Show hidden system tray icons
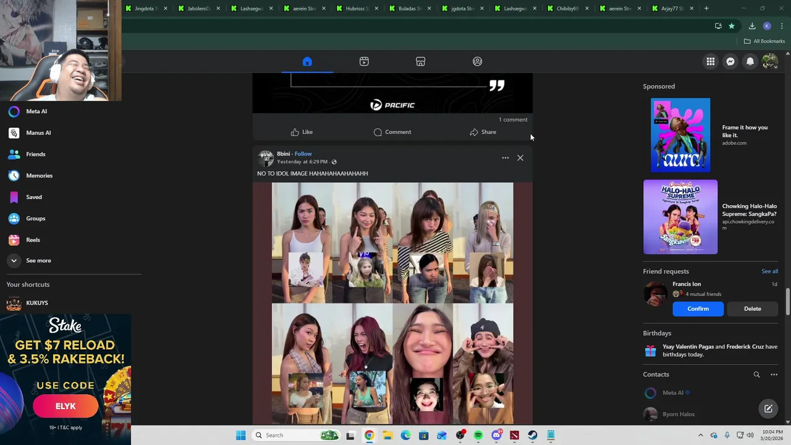This screenshot has width=791, height=445. point(700,435)
